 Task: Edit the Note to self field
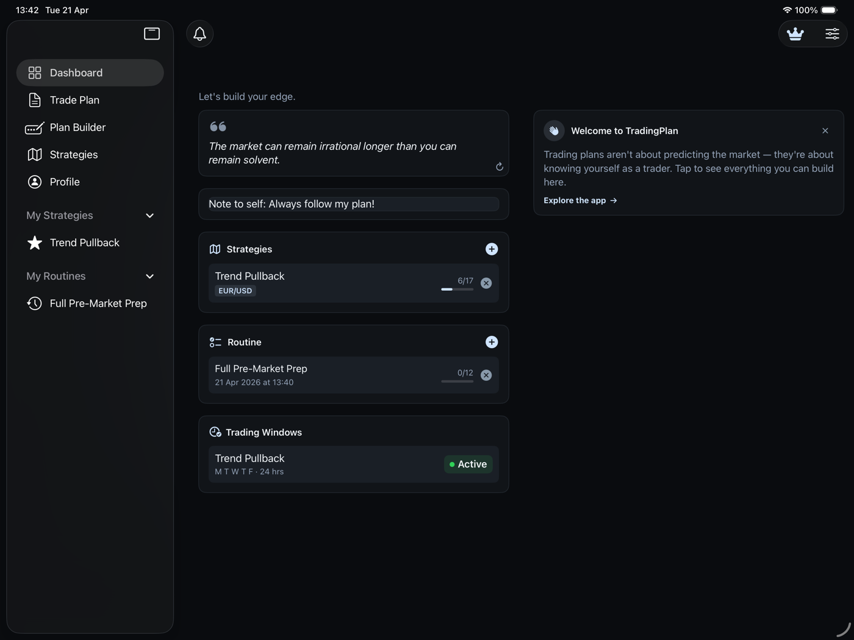353,204
